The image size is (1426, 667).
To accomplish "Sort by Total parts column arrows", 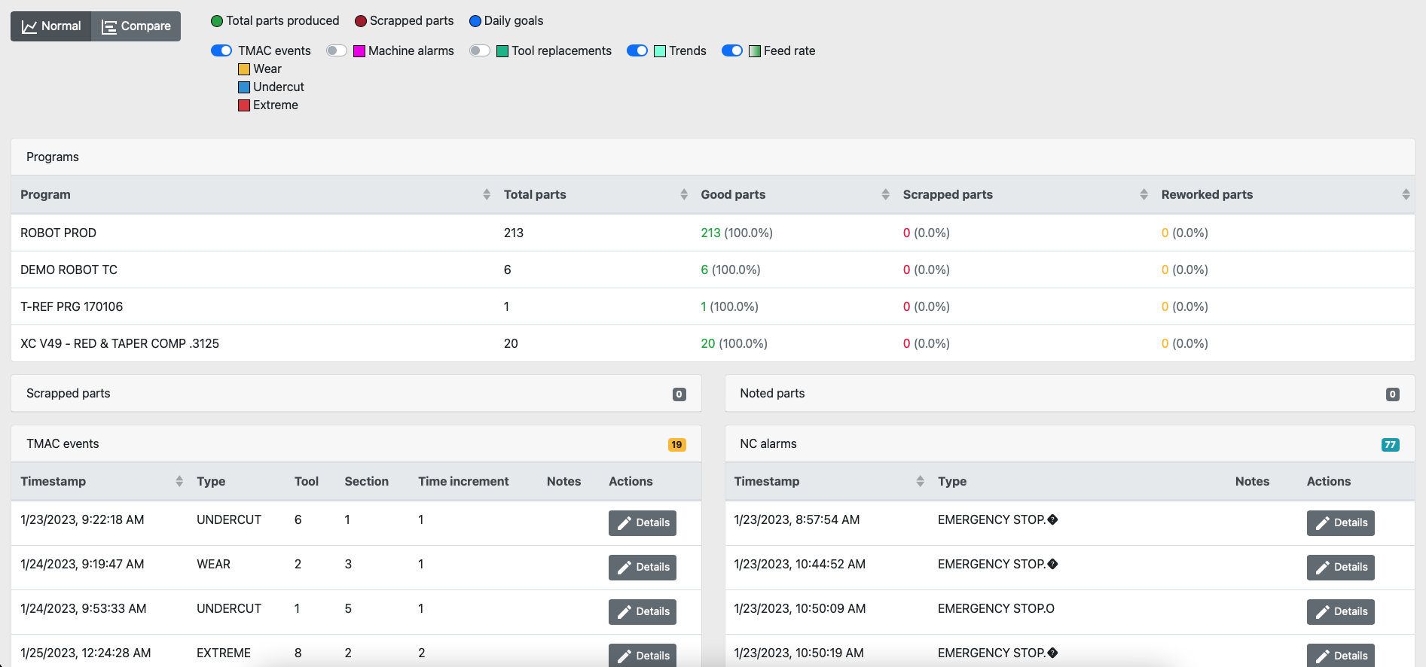I will [x=684, y=195].
